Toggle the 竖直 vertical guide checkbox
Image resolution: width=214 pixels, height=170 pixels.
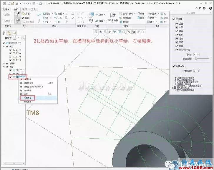pyautogui.click(x=177, y=23)
